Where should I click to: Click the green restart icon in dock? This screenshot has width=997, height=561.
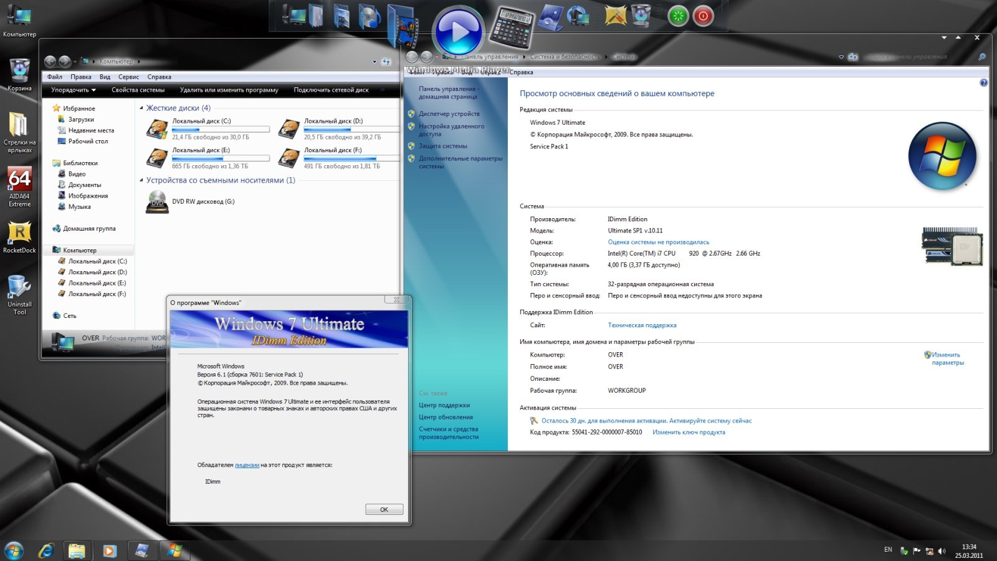tap(678, 16)
